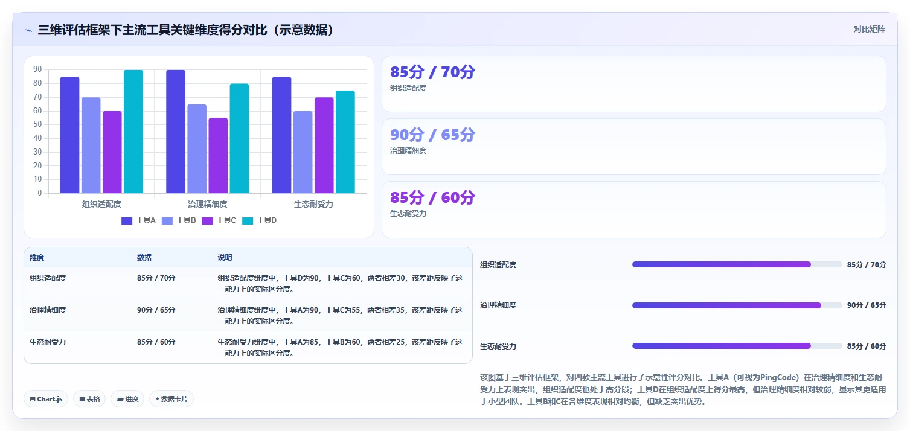This screenshot has height=431, width=910.
Task: Toggle the 工具A legend swatch
Action: [127, 220]
